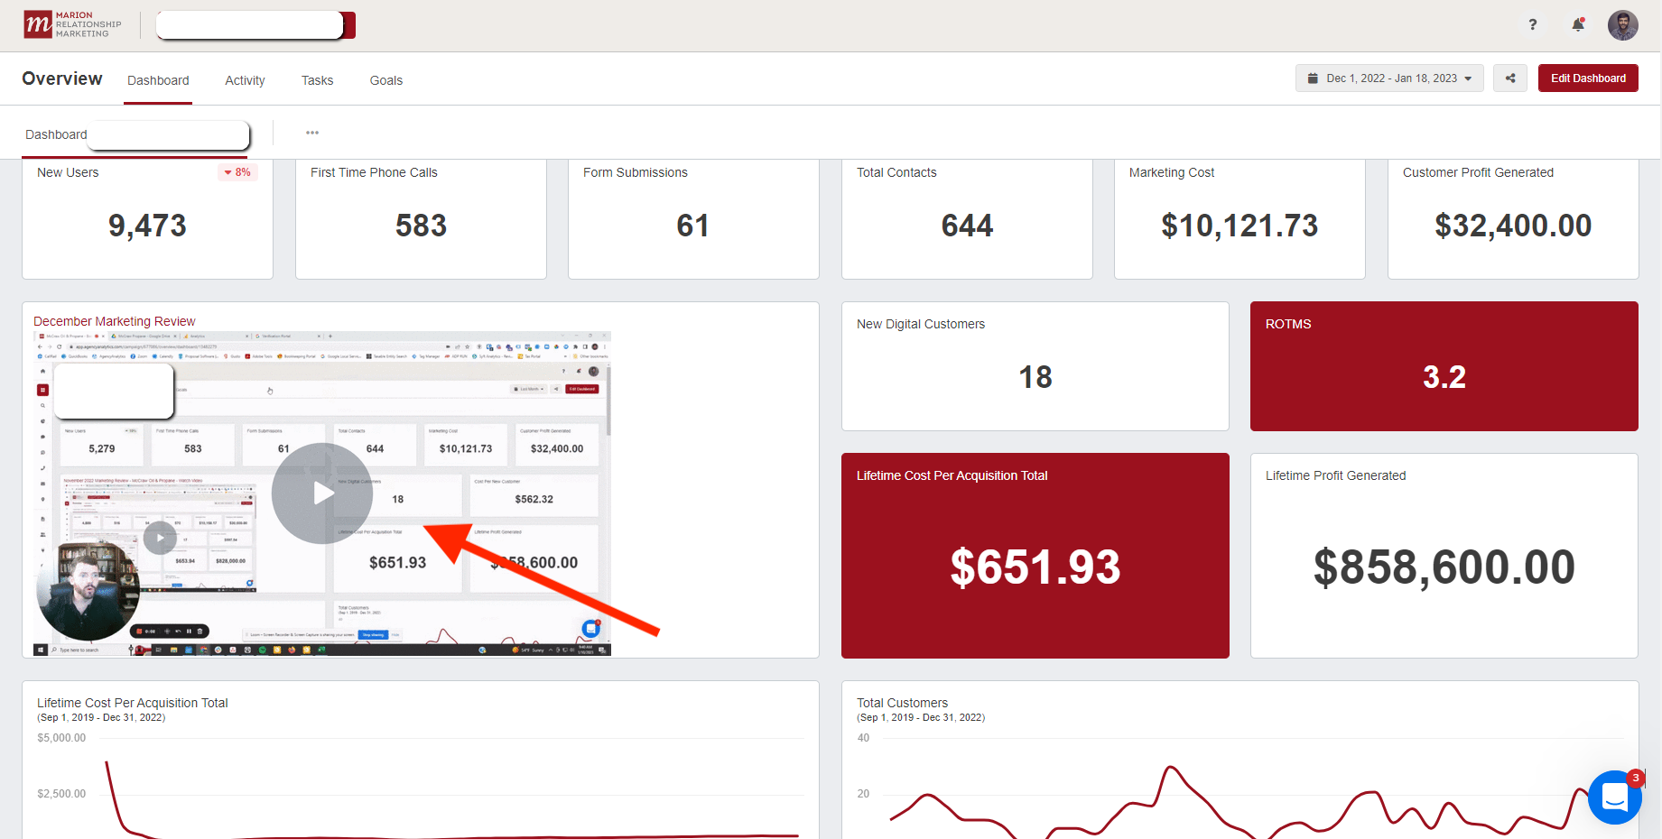Switch to the Tasks tab

(317, 80)
